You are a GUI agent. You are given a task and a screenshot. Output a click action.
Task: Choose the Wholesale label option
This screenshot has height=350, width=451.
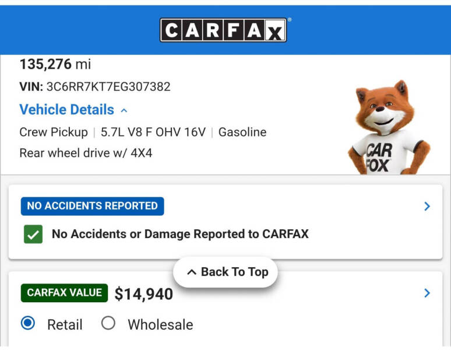tap(160, 325)
